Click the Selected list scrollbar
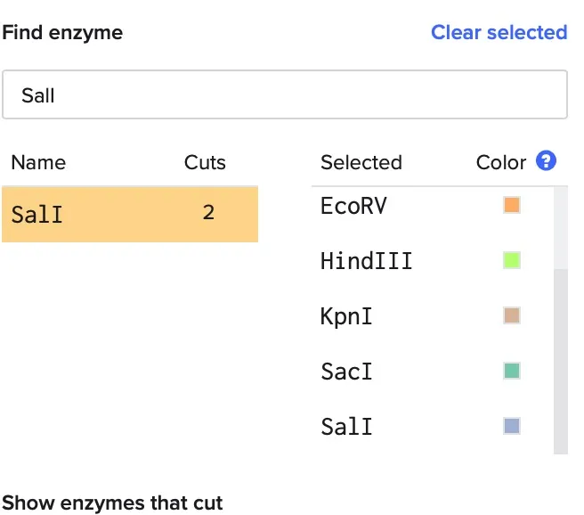This screenshot has height=515, width=584. tap(560, 356)
